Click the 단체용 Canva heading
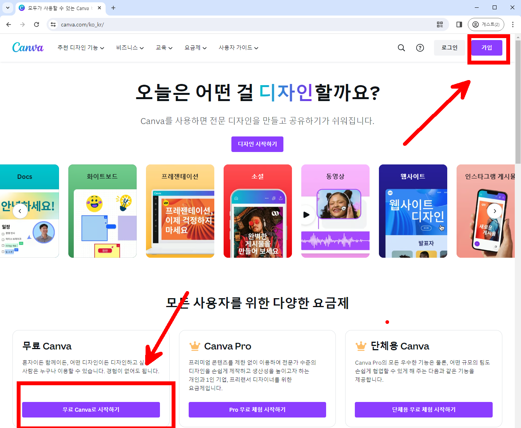 tap(400, 346)
